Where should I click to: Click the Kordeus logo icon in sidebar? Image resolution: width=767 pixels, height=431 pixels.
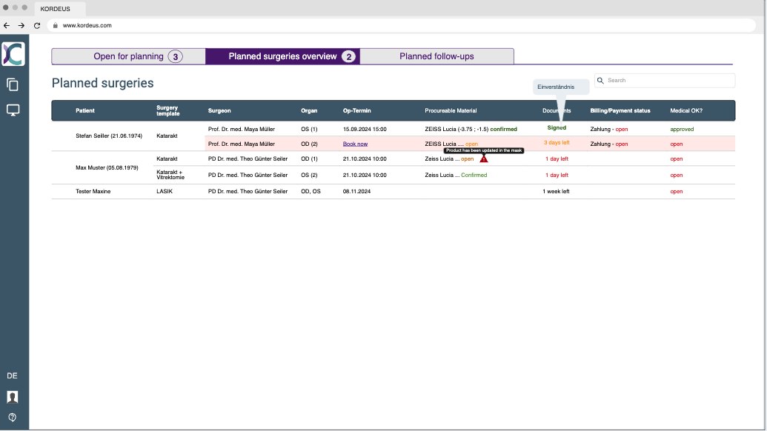pos(13,53)
